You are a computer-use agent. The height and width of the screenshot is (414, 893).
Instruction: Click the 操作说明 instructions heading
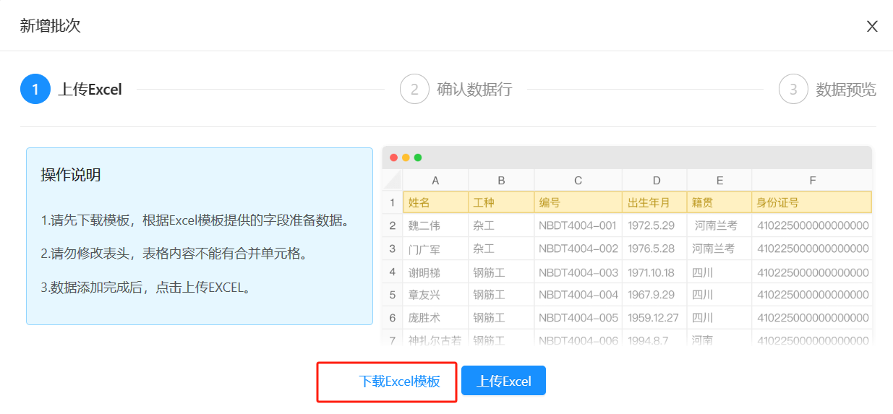tap(71, 175)
